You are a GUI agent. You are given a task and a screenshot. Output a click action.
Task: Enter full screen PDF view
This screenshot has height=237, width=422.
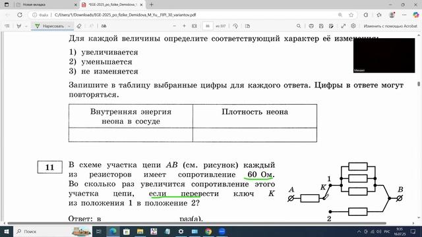click(344, 26)
